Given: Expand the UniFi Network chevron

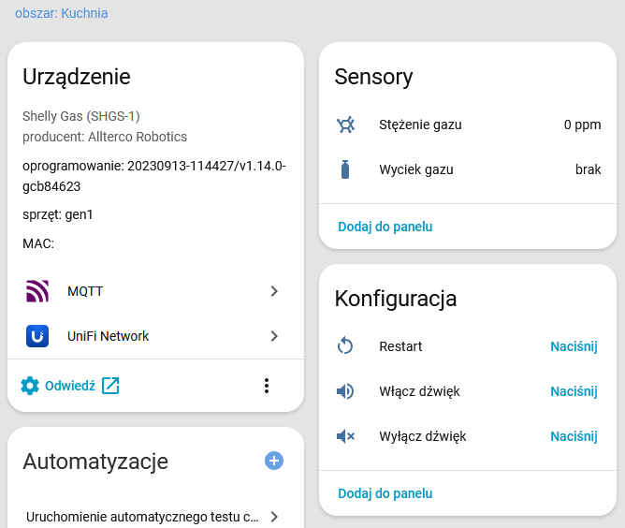Looking at the screenshot, I should [x=274, y=336].
